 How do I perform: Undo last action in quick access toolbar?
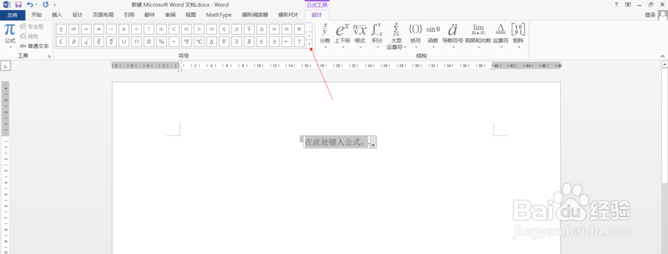[x=30, y=5]
